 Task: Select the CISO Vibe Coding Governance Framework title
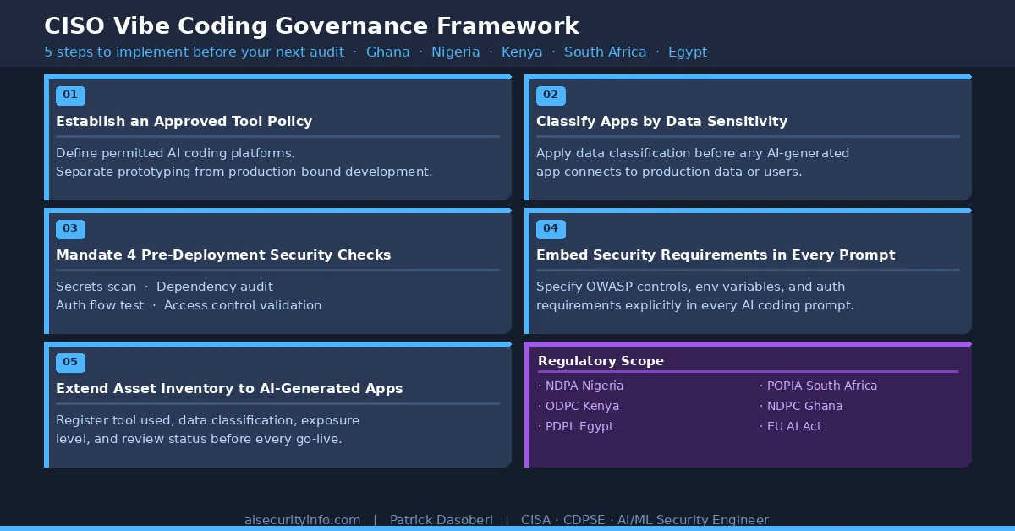(x=312, y=25)
